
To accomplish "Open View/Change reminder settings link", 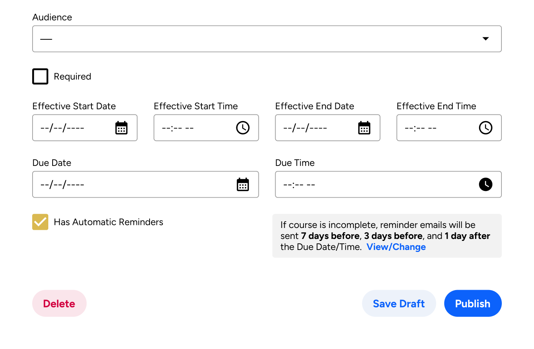I will pyautogui.click(x=396, y=247).
